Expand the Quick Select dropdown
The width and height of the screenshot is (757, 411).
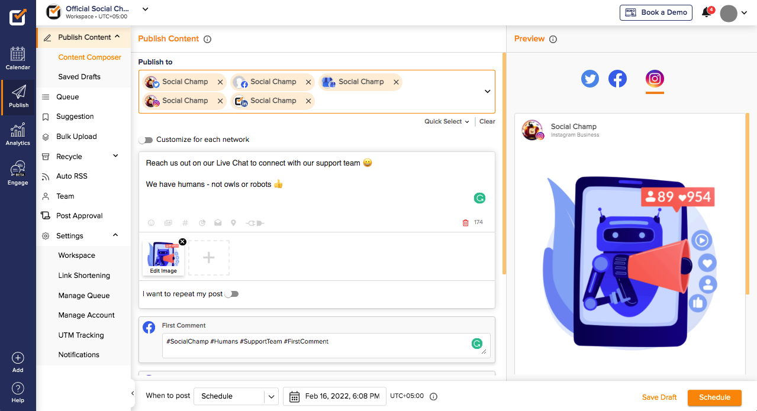(446, 121)
